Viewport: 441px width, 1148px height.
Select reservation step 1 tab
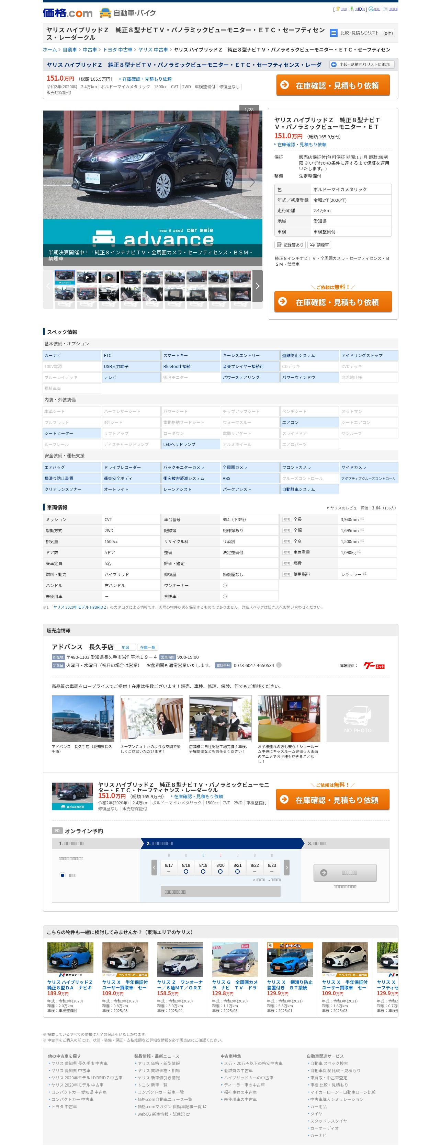tap(96, 843)
